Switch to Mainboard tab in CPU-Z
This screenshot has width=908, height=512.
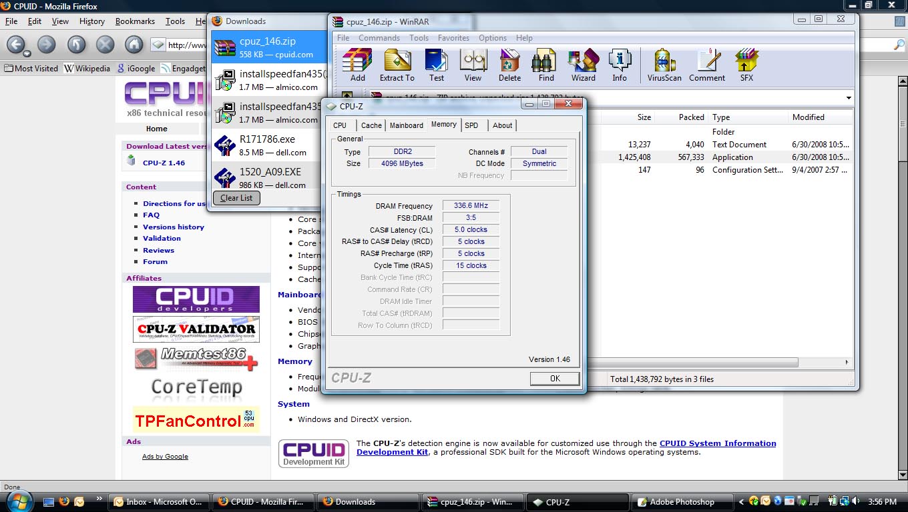407,125
